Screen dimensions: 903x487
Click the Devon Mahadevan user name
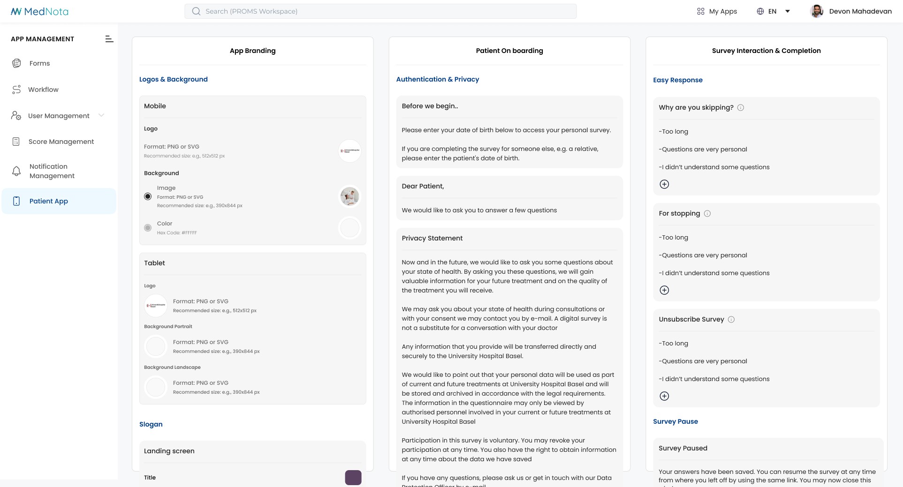pos(860,11)
